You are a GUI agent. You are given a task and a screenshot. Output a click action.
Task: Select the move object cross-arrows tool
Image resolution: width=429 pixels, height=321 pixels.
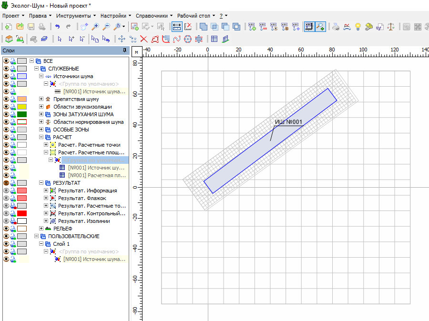coord(121,39)
